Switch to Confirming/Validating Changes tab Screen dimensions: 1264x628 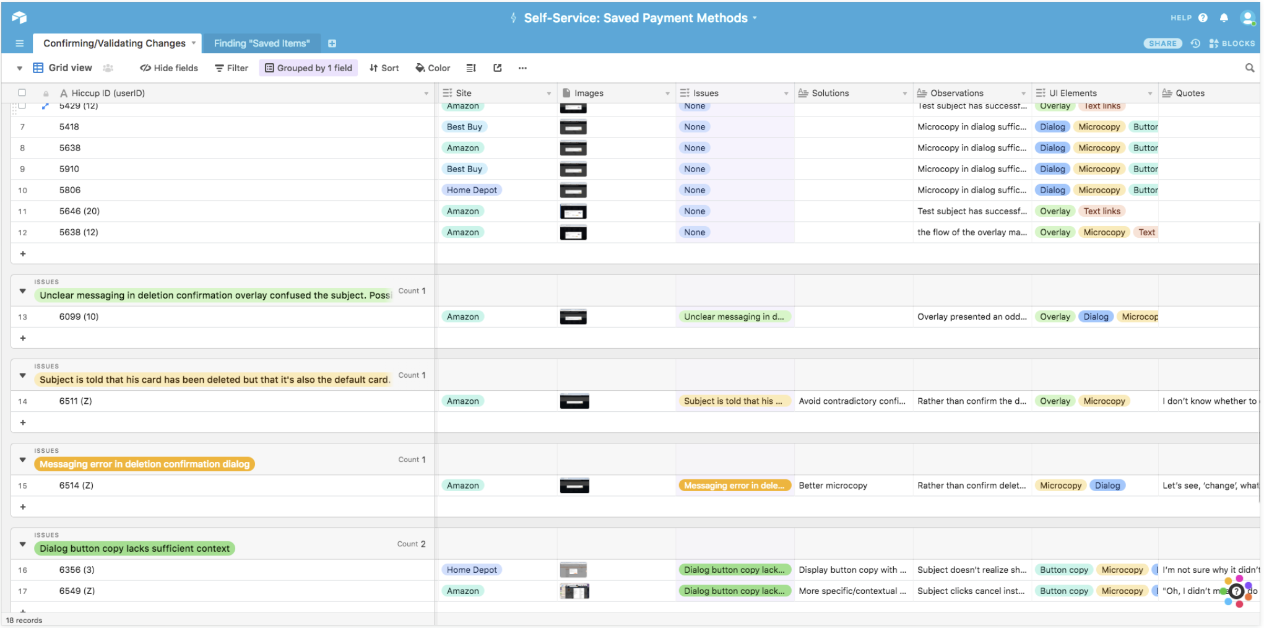coord(115,43)
